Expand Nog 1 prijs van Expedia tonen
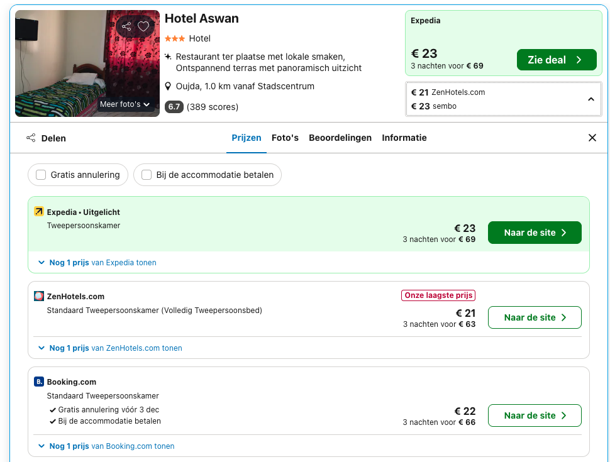Image resolution: width=610 pixels, height=462 pixels. 97,262
